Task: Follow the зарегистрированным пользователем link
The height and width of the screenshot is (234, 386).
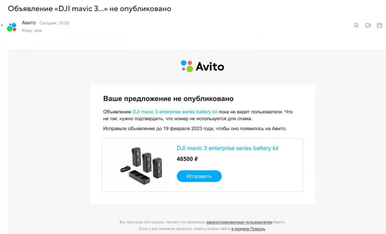Action: click(x=239, y=222)
